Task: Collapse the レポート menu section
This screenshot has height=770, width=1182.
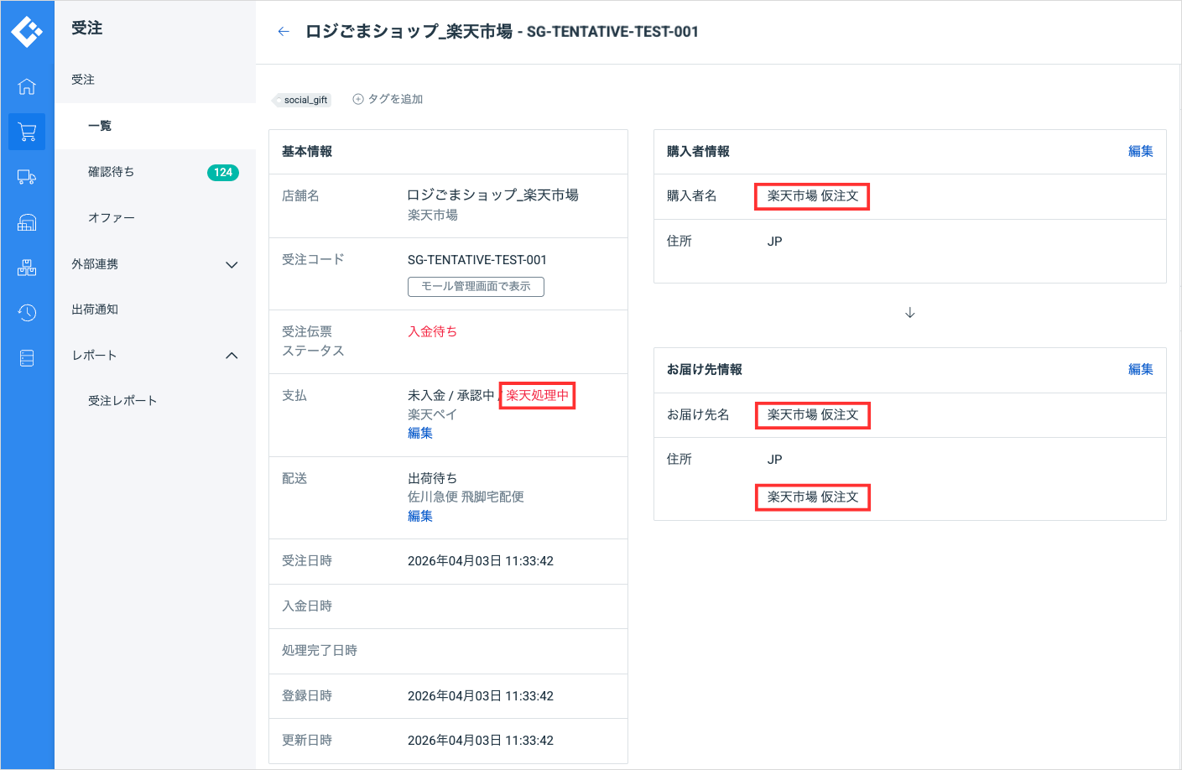Action: tap(232, 356)
